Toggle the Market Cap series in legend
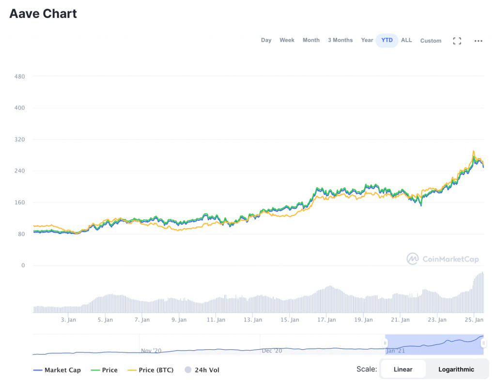 click(57, 370)
